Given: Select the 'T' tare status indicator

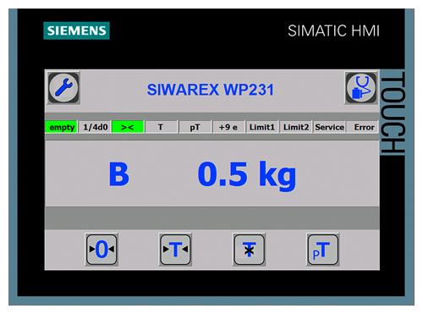Looking at the screenshot, I should click(x=162, y=127).
